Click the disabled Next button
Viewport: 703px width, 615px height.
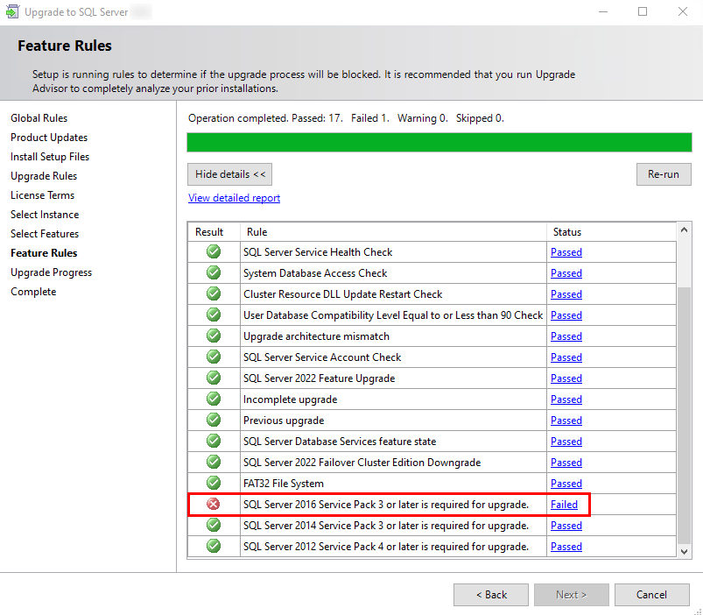(x=571, y=595)
